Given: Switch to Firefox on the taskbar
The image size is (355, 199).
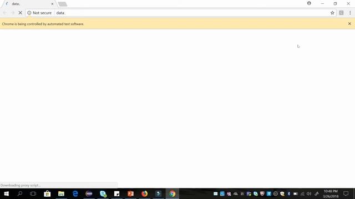Looking at the screenshot, I should tap(144, 193).
